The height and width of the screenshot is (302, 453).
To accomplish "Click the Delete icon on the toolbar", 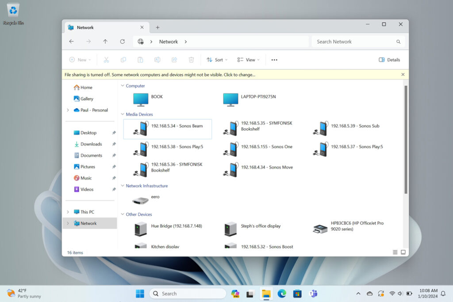I will 191,59.
